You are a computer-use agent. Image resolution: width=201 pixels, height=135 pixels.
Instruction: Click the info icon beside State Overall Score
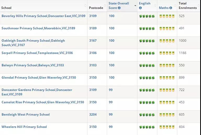pos(119,8)
